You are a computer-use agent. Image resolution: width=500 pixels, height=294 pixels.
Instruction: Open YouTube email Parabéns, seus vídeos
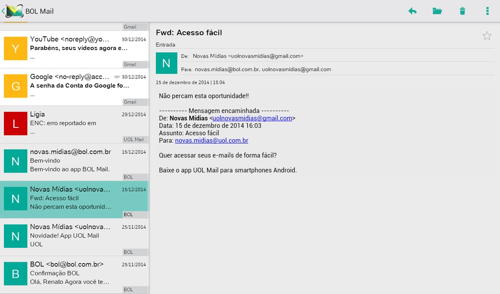click(74, 49)
